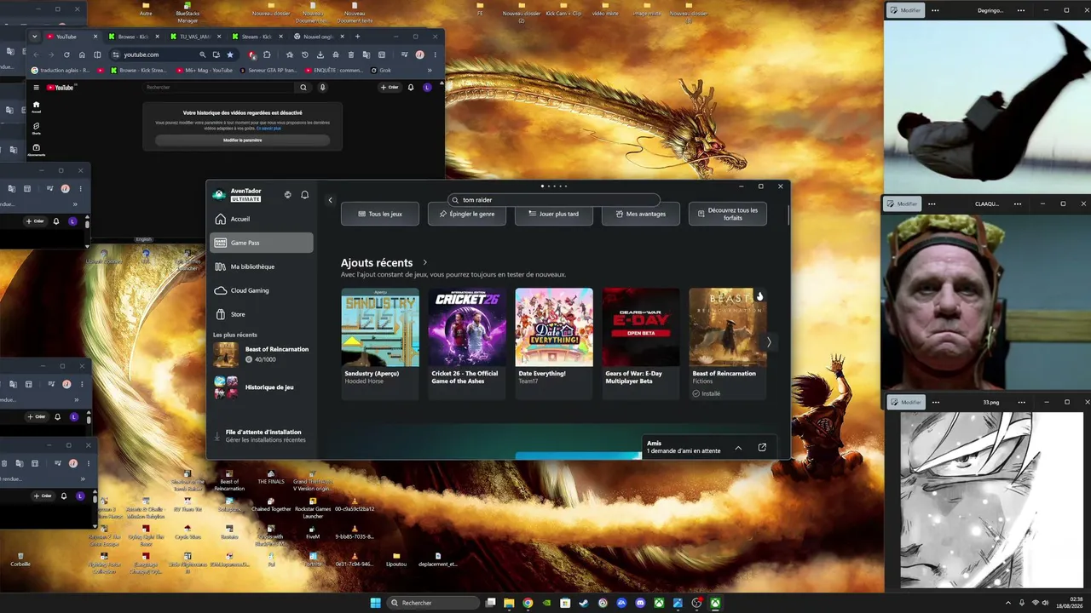Open File Explorer from the taskbar
The width and height of the screenshot is (1091, 613).
(509, 603)
